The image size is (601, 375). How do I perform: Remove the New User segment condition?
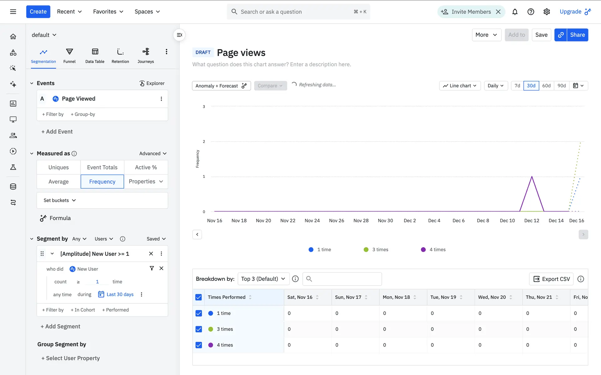[x=162, y=268]
